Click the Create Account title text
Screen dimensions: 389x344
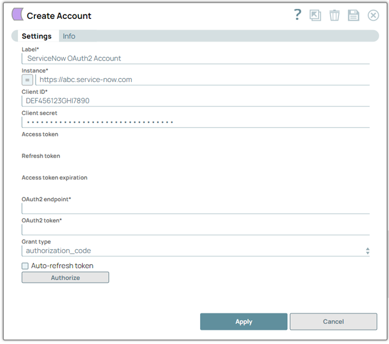(x=59, y=16)
